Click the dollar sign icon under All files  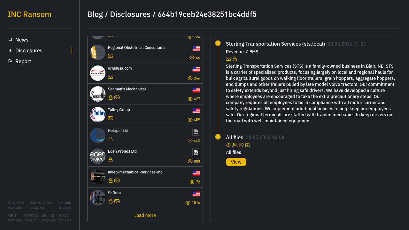coord(241,145)
